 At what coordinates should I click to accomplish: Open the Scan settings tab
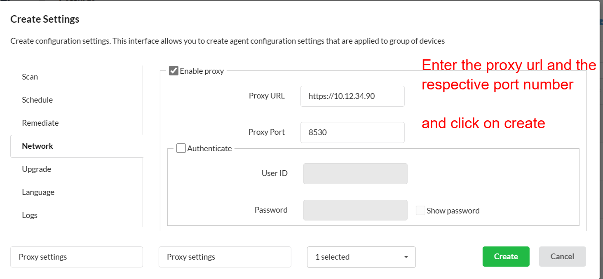[x=30, y=77]
